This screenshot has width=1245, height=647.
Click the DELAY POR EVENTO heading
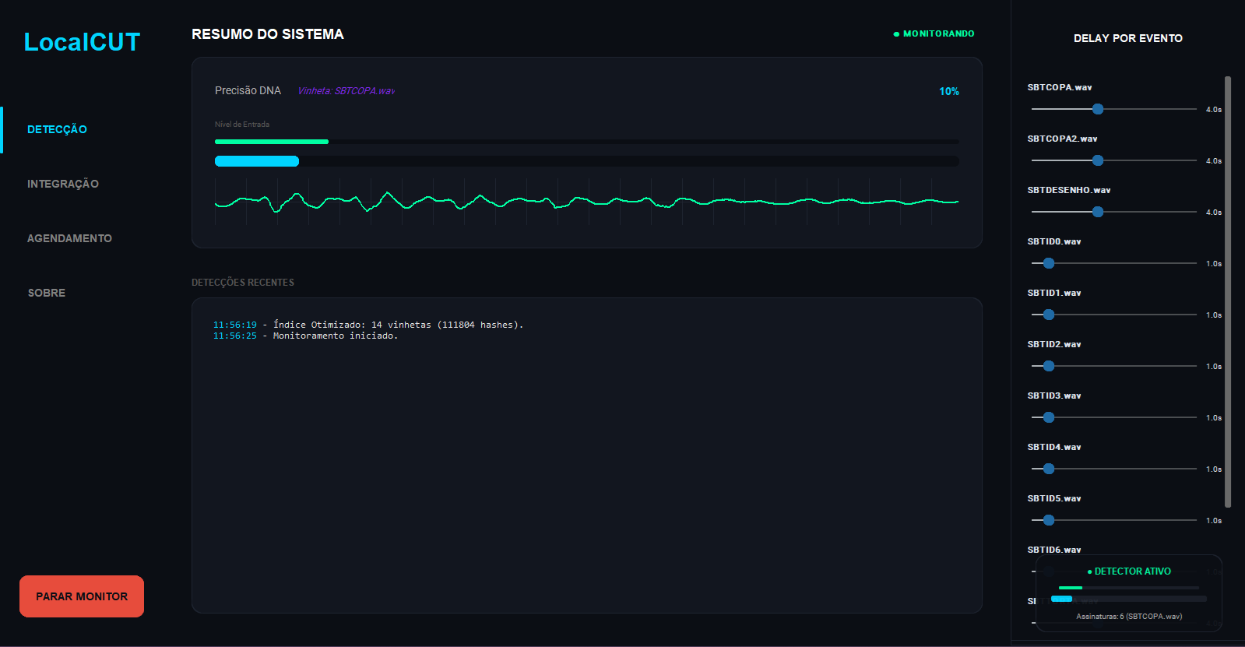pyautogui.click(x=1127, y=38)
